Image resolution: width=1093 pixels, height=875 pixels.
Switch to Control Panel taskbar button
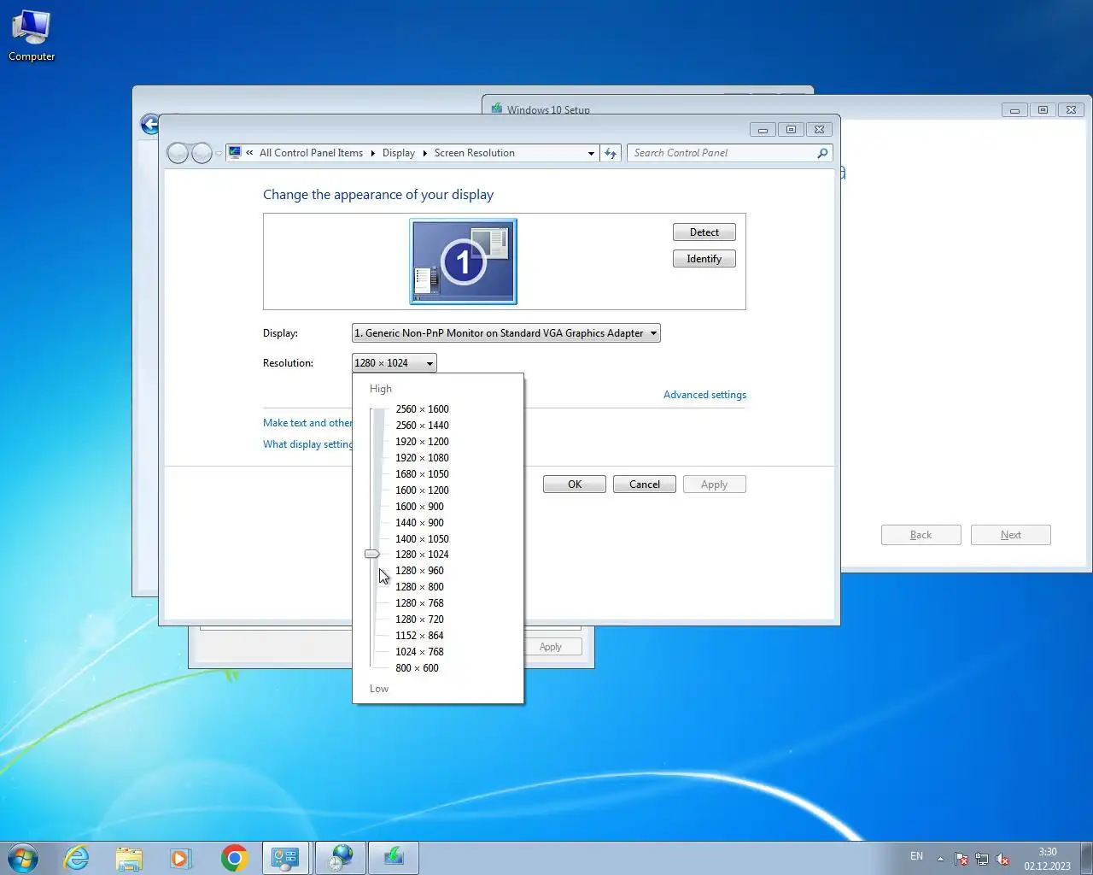point(285,858)
